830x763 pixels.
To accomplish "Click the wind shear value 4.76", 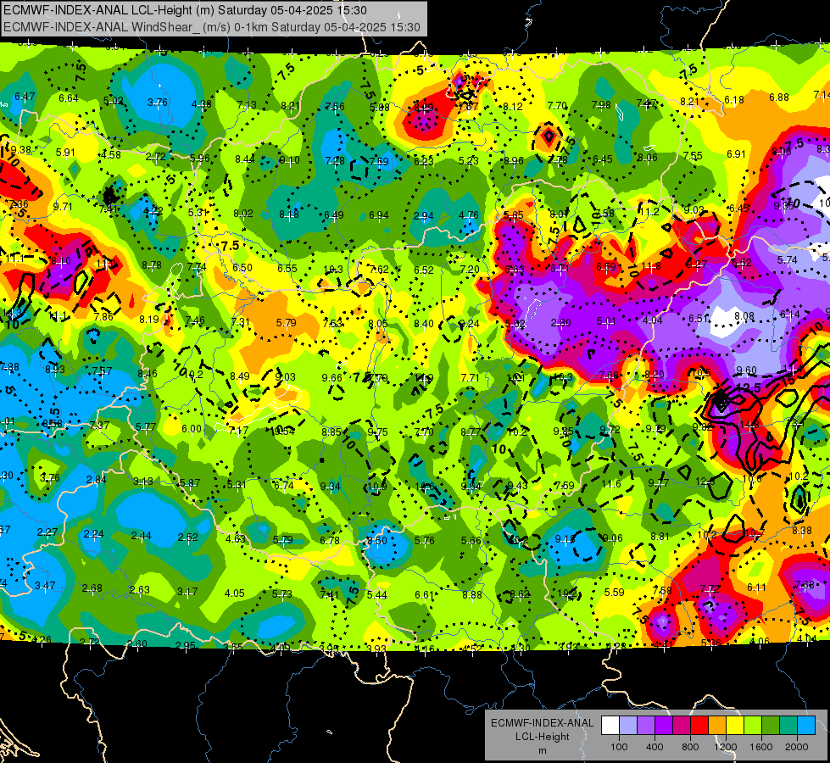I will 469,215.
